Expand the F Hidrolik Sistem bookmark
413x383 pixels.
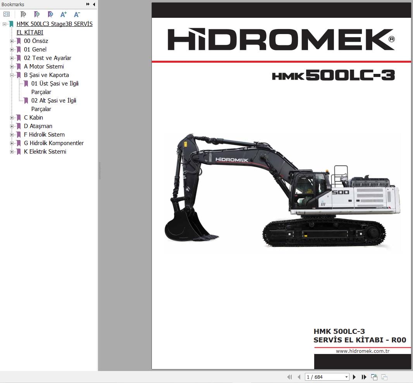11,135
